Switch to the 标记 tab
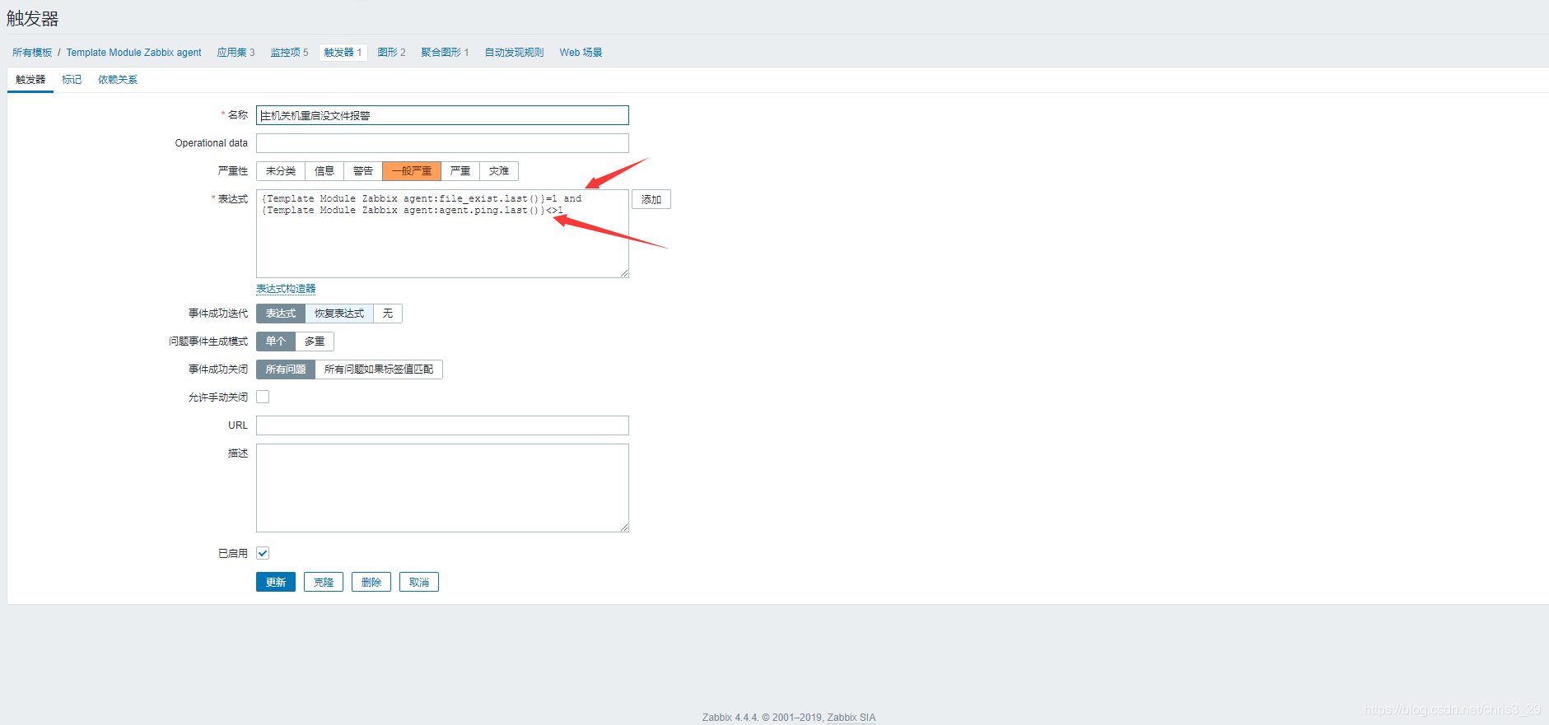The image size is (1549, 725). (72, 80)
